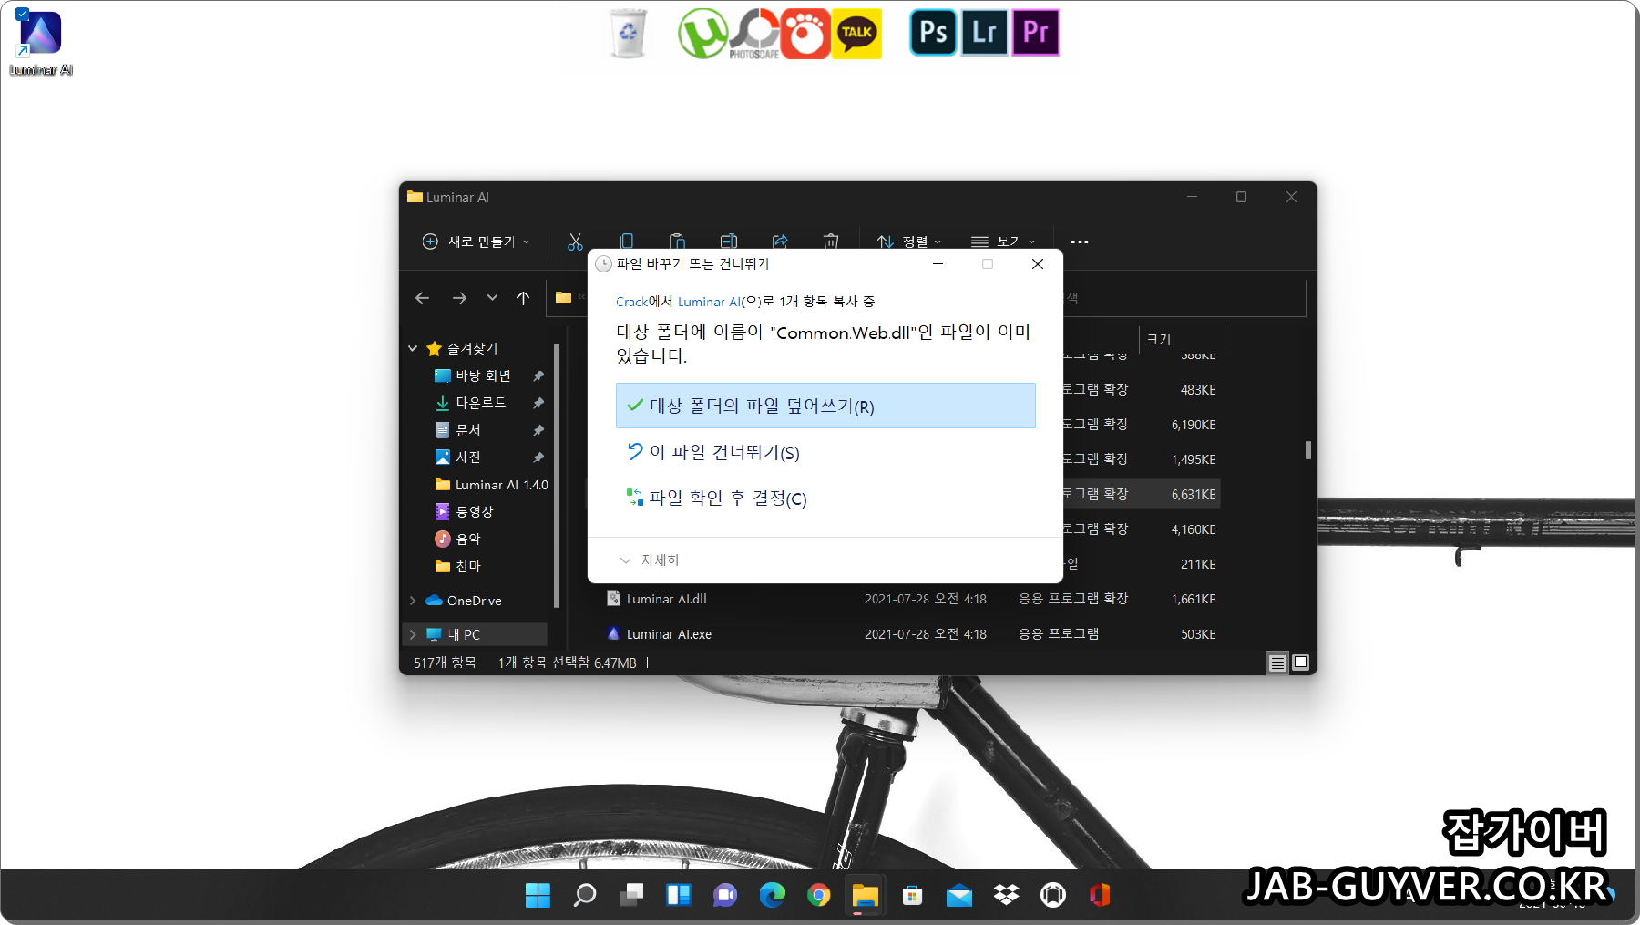Click the Crack source link in dialog
This screenshot has width=1640, height=925.
631,302
